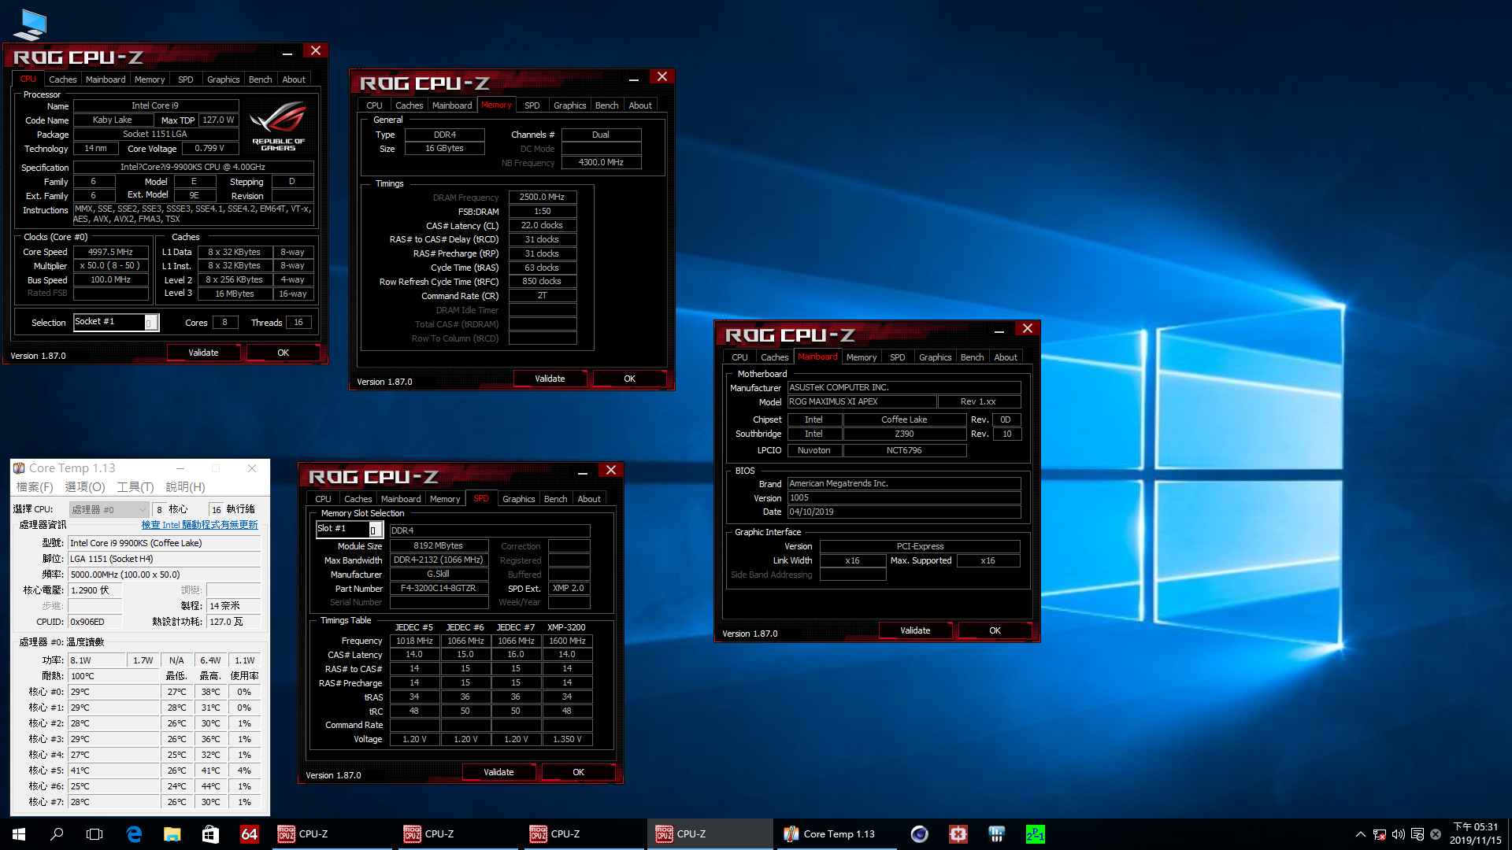Viewport: 1512px width, 850px height.
Task: Open the green taskbar app icon
Action: [x=1035, y=834]
